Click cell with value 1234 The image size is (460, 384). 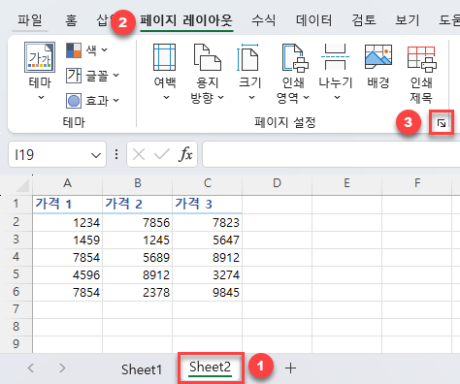point(67,222)
